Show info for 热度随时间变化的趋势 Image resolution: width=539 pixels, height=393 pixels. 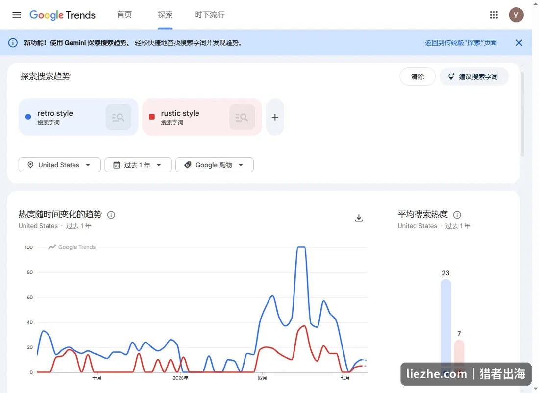tap(111, 215)
